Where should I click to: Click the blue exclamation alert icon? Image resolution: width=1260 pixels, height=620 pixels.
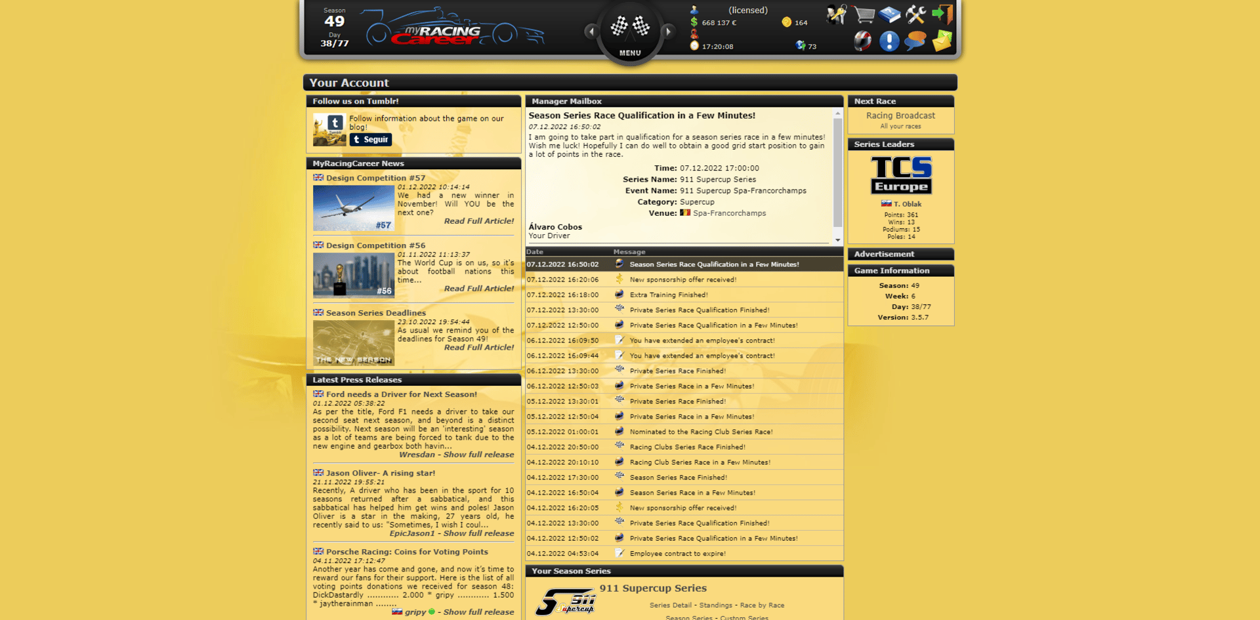click(889, 41)
